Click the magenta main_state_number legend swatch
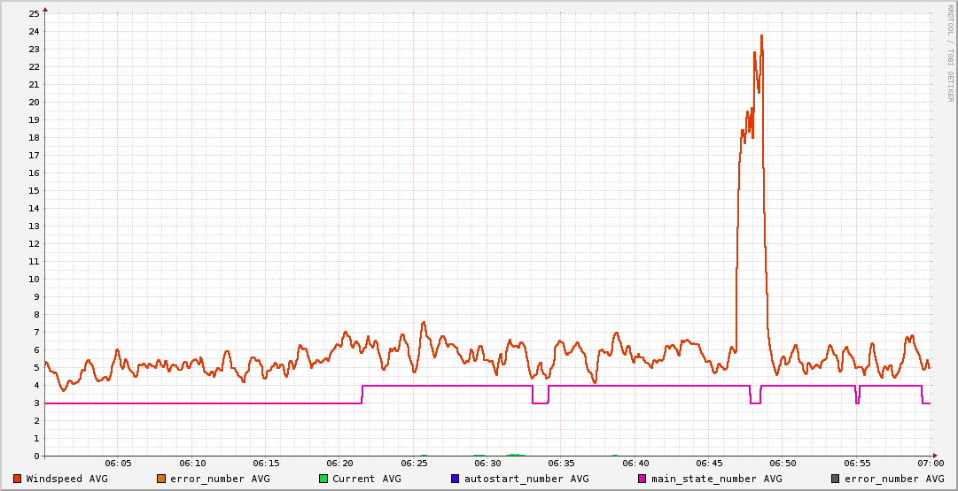This screenshot has width=958, height=491. pos(643,479)
